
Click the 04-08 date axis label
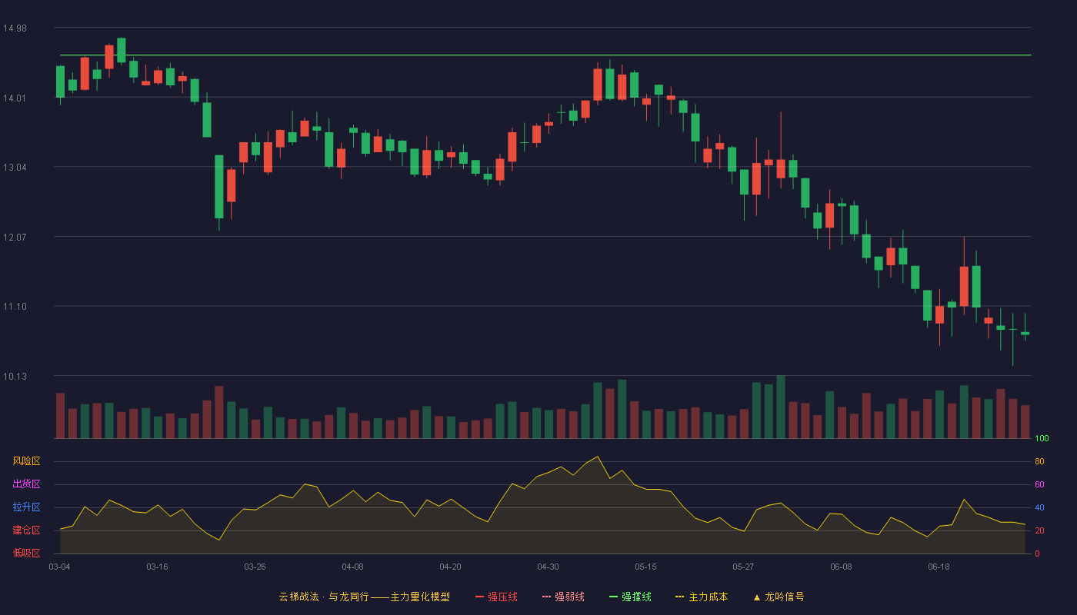[x=352, y=567]
